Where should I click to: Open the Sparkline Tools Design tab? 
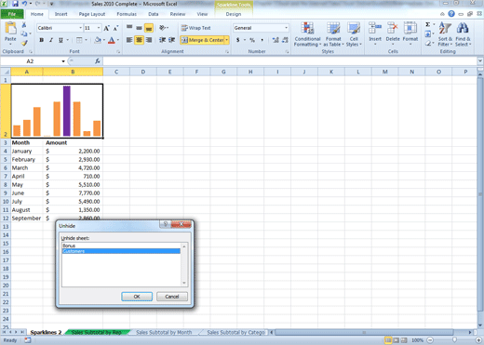234,14
